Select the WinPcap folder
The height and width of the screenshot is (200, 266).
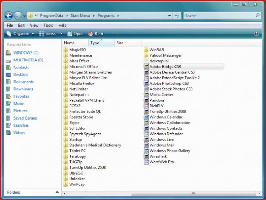74,184
